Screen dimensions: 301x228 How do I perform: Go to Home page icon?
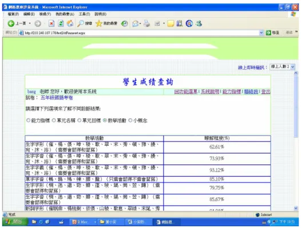[x=70, y=23]
